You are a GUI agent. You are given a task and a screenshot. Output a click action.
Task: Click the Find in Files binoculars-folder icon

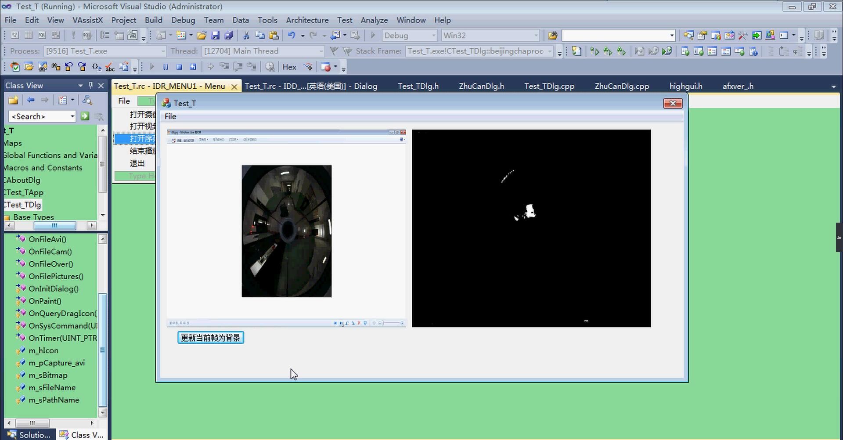(x=552, y=36)
